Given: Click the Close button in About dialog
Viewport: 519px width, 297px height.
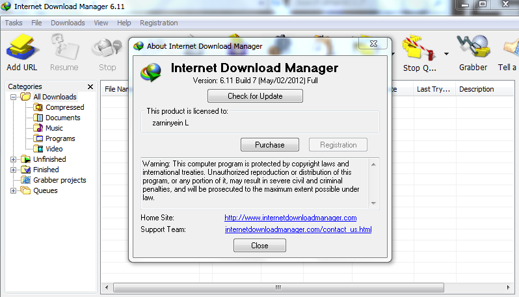Looking at the screenshot, I should pyautogui.click(x=259, y=246).
